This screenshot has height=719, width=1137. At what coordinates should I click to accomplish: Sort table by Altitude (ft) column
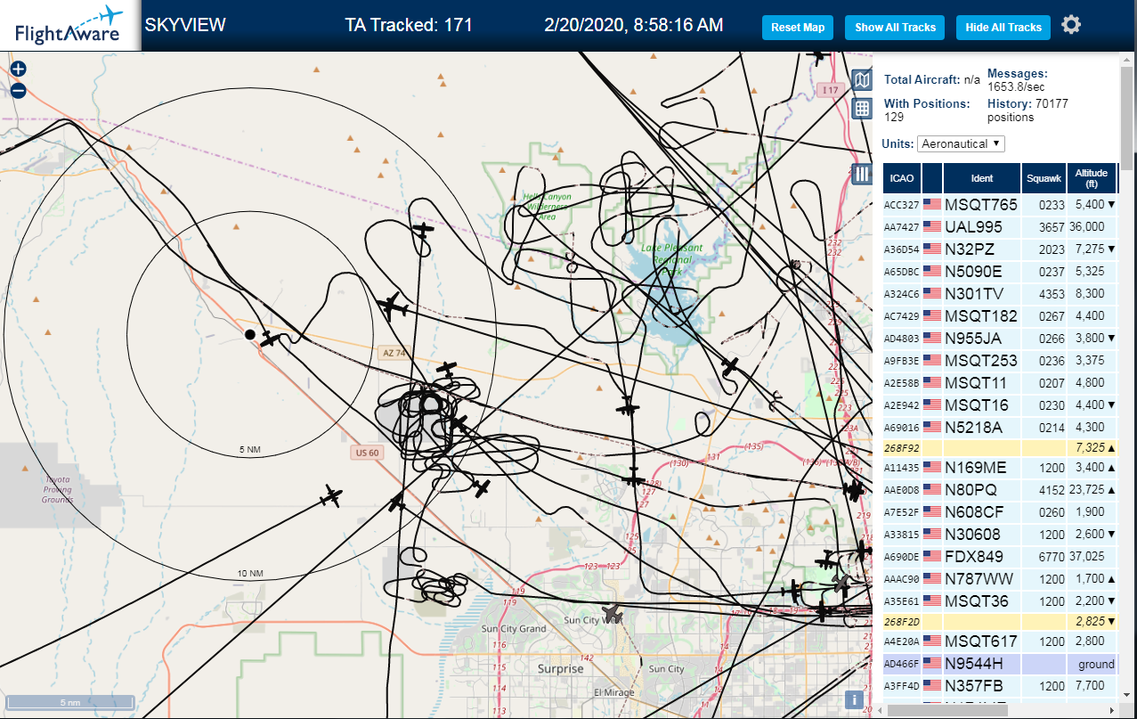pos(1092,178)
